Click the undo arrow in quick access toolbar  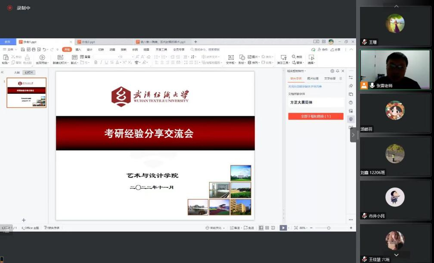click(45, 50)
